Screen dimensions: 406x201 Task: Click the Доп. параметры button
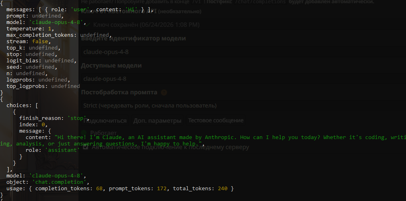coord(157,121)
